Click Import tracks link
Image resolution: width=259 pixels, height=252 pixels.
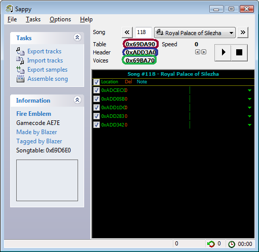(45, 60)
